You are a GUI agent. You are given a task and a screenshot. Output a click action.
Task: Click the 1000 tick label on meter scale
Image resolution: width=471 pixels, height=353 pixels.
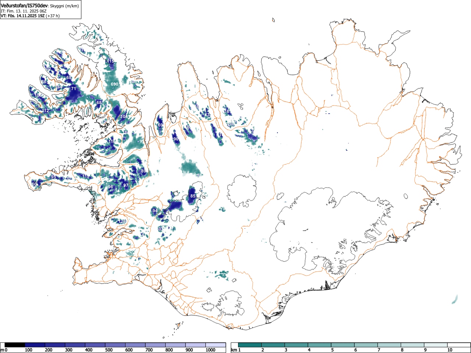tap(210, 350)
